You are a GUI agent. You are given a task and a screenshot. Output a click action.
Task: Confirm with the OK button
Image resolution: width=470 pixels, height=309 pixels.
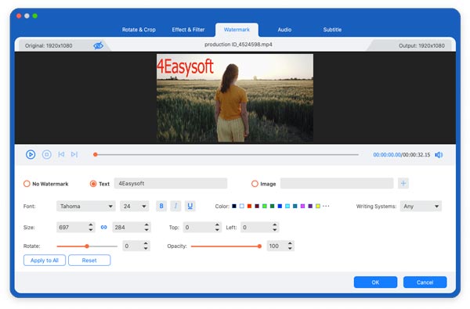tap(375, 282)
